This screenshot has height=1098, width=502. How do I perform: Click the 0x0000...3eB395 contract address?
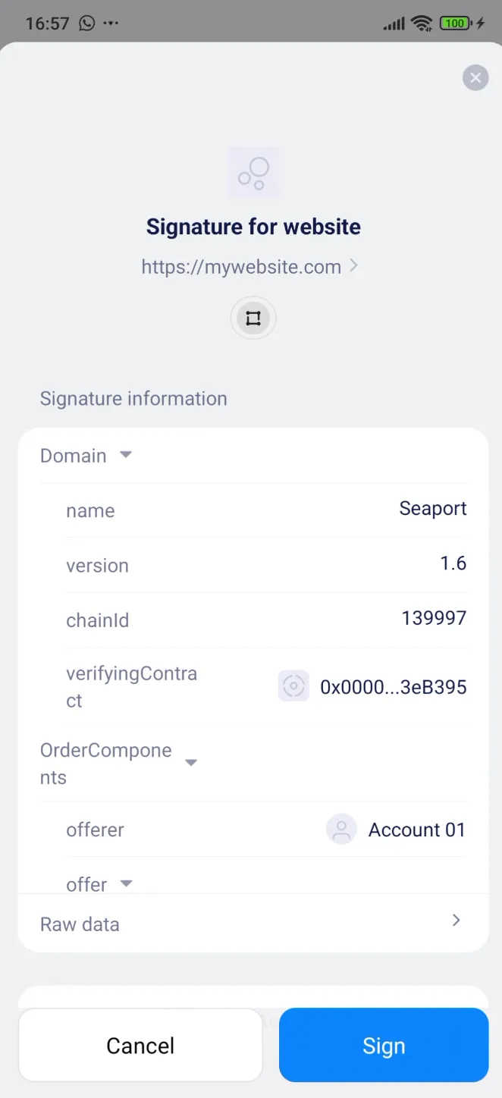coord(391,686)
